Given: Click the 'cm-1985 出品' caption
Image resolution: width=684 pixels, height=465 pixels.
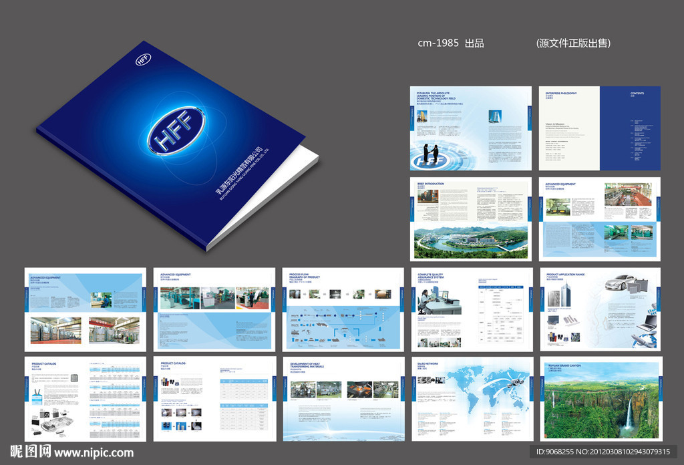Looking at the screenshot, I should [451, 43].
